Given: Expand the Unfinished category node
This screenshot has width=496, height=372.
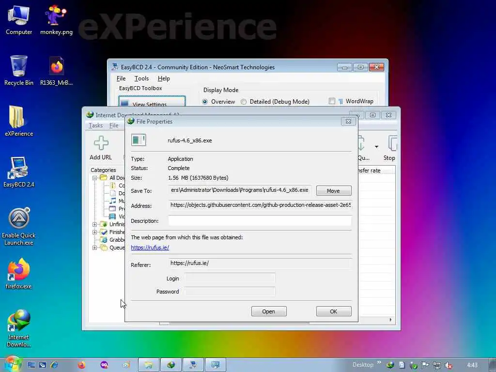Looking at the screenshot, I should click(x=94, y=224).
